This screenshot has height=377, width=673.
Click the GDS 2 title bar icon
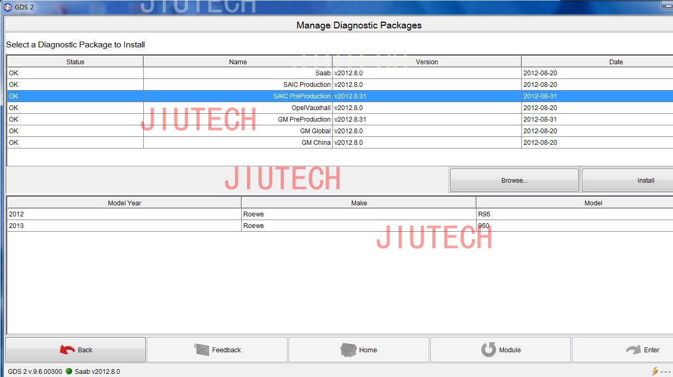click(7, 7)
